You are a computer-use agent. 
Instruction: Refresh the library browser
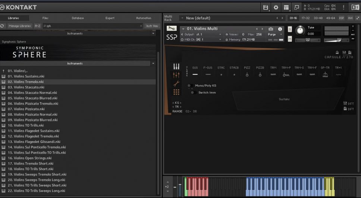2,26
